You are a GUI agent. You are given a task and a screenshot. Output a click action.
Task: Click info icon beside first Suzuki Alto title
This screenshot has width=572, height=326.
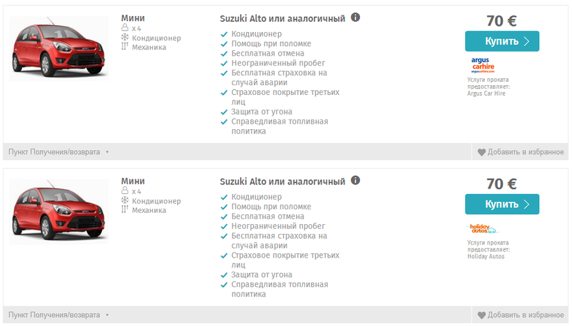coord(355,17)
